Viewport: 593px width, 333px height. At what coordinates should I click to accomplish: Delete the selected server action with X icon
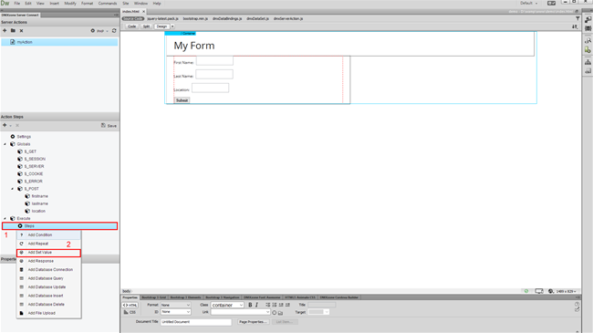tap(21, 31)
